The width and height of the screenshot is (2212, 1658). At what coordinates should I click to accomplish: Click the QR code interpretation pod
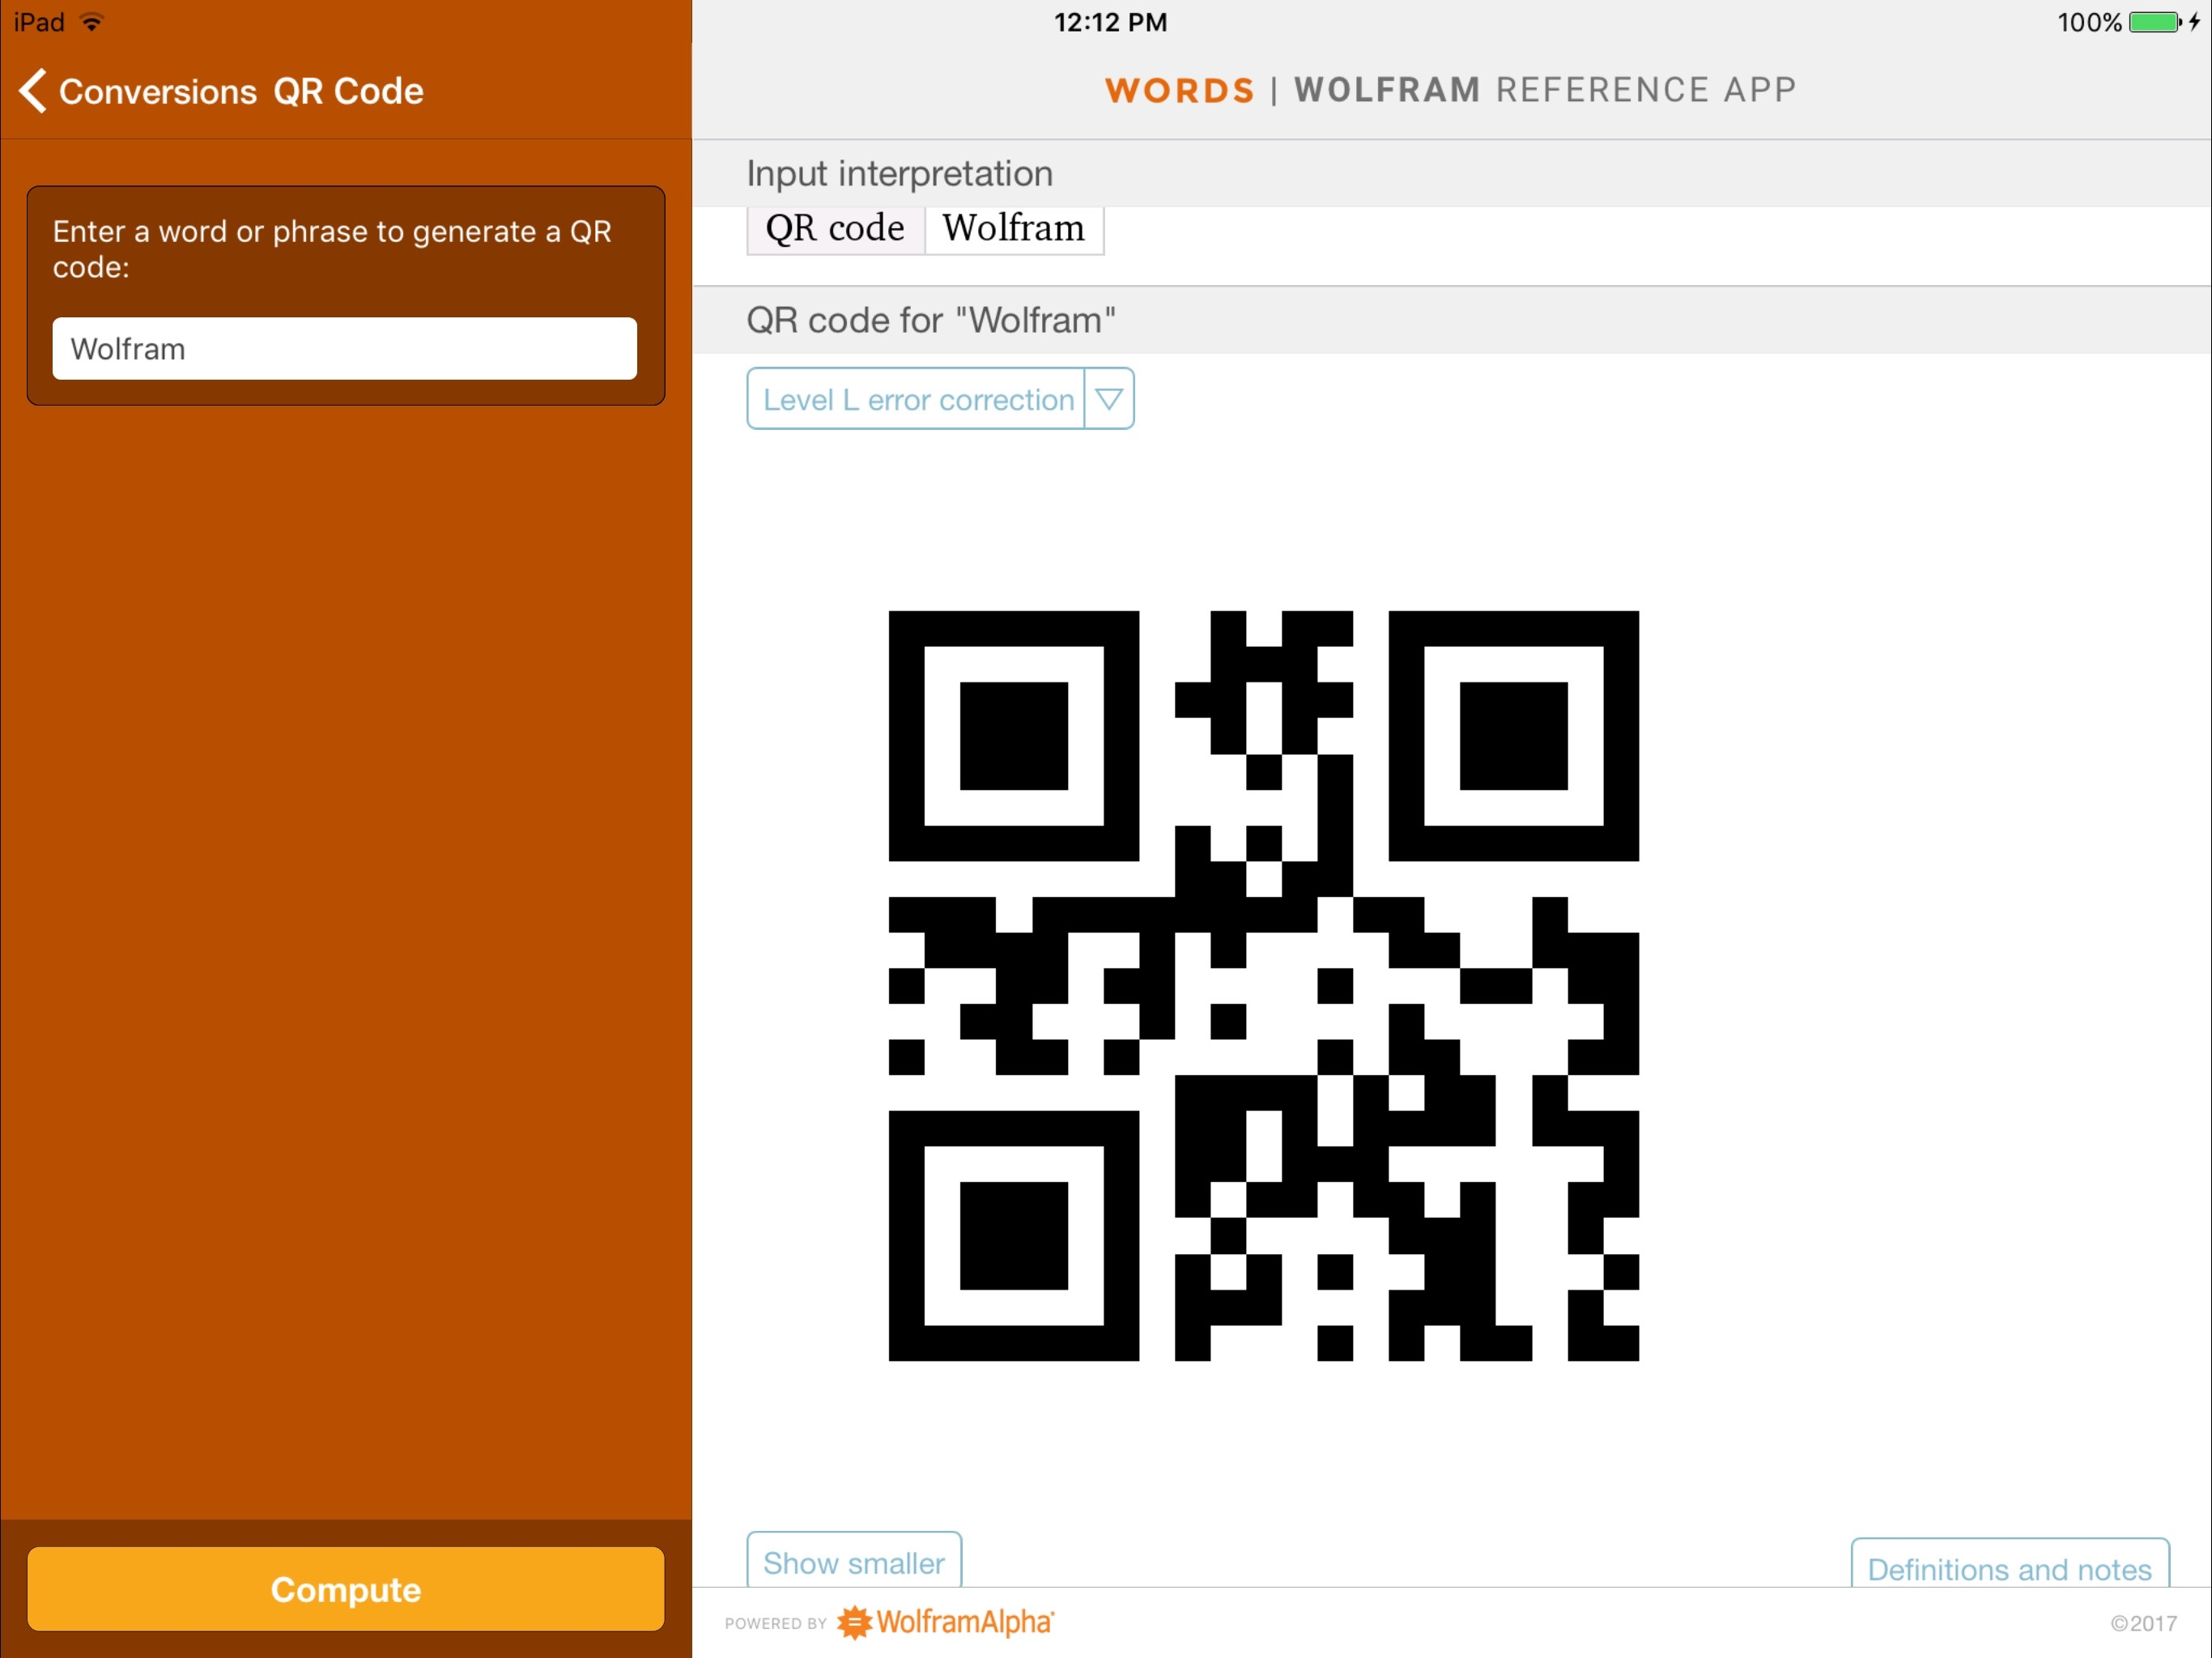tap(835, 228)
